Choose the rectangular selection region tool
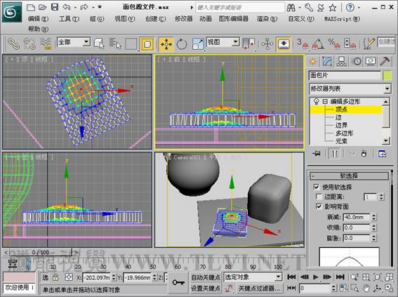This screenshot has width=398, height=297. coord(131,44)
